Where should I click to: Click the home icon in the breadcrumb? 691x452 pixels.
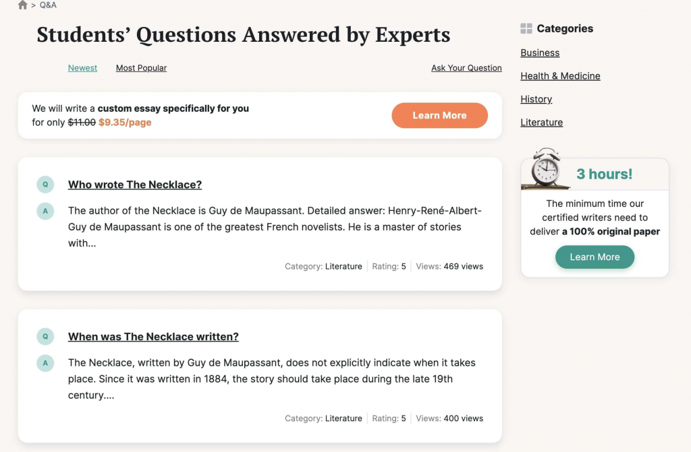pyautogui.click(x=22, y=5)
